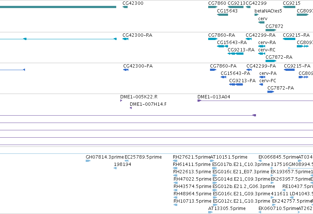This screenshot has height=214, width=313.
Task: Open EST label RH22613.5prime
Action: pos(192,172)
